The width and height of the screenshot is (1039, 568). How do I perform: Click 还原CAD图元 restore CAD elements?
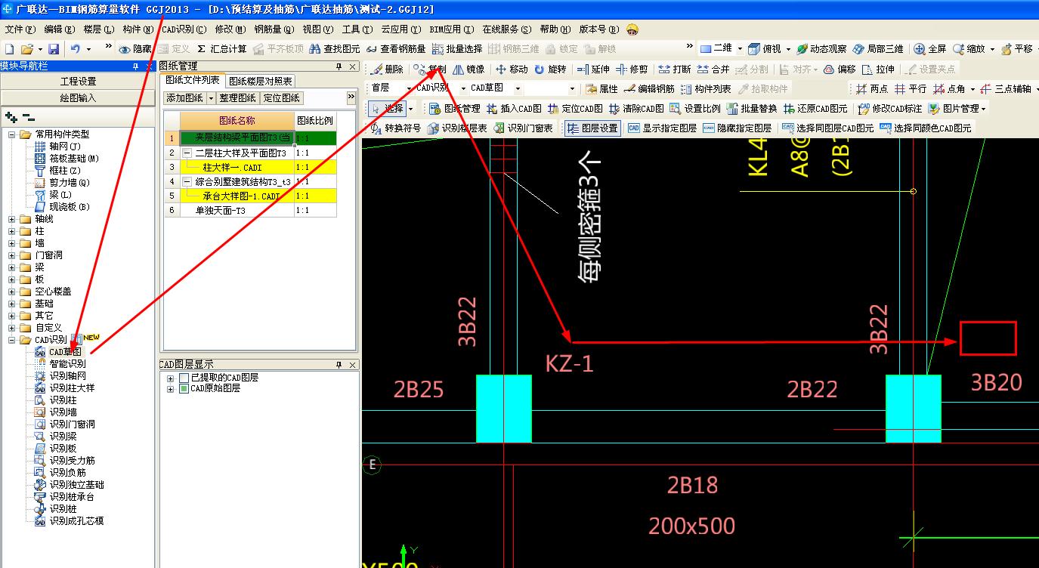(x=816, y=108)
